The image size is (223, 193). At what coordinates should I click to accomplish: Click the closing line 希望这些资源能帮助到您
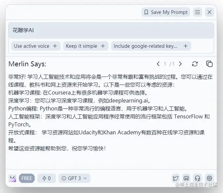pos(57,149)
